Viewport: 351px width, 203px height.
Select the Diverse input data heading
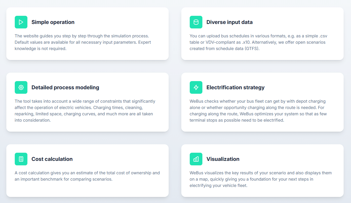tap(230, 22)
